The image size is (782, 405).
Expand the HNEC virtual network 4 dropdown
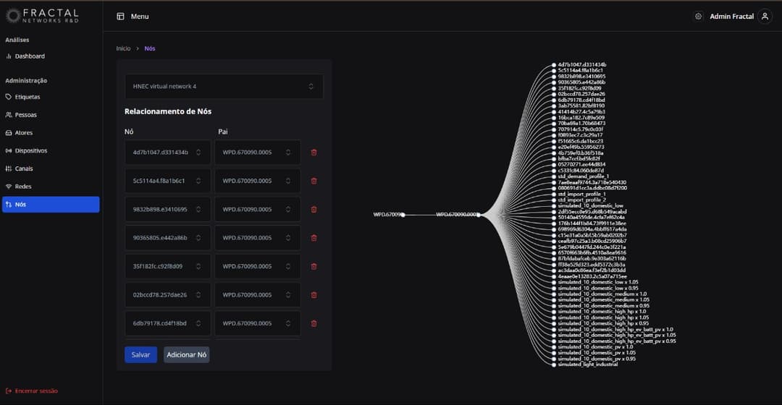point(224,86)
